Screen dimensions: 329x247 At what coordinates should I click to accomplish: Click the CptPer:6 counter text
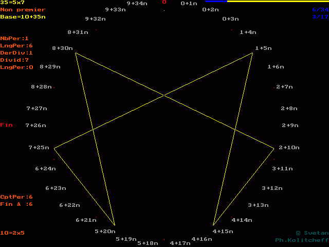(16, 197)
